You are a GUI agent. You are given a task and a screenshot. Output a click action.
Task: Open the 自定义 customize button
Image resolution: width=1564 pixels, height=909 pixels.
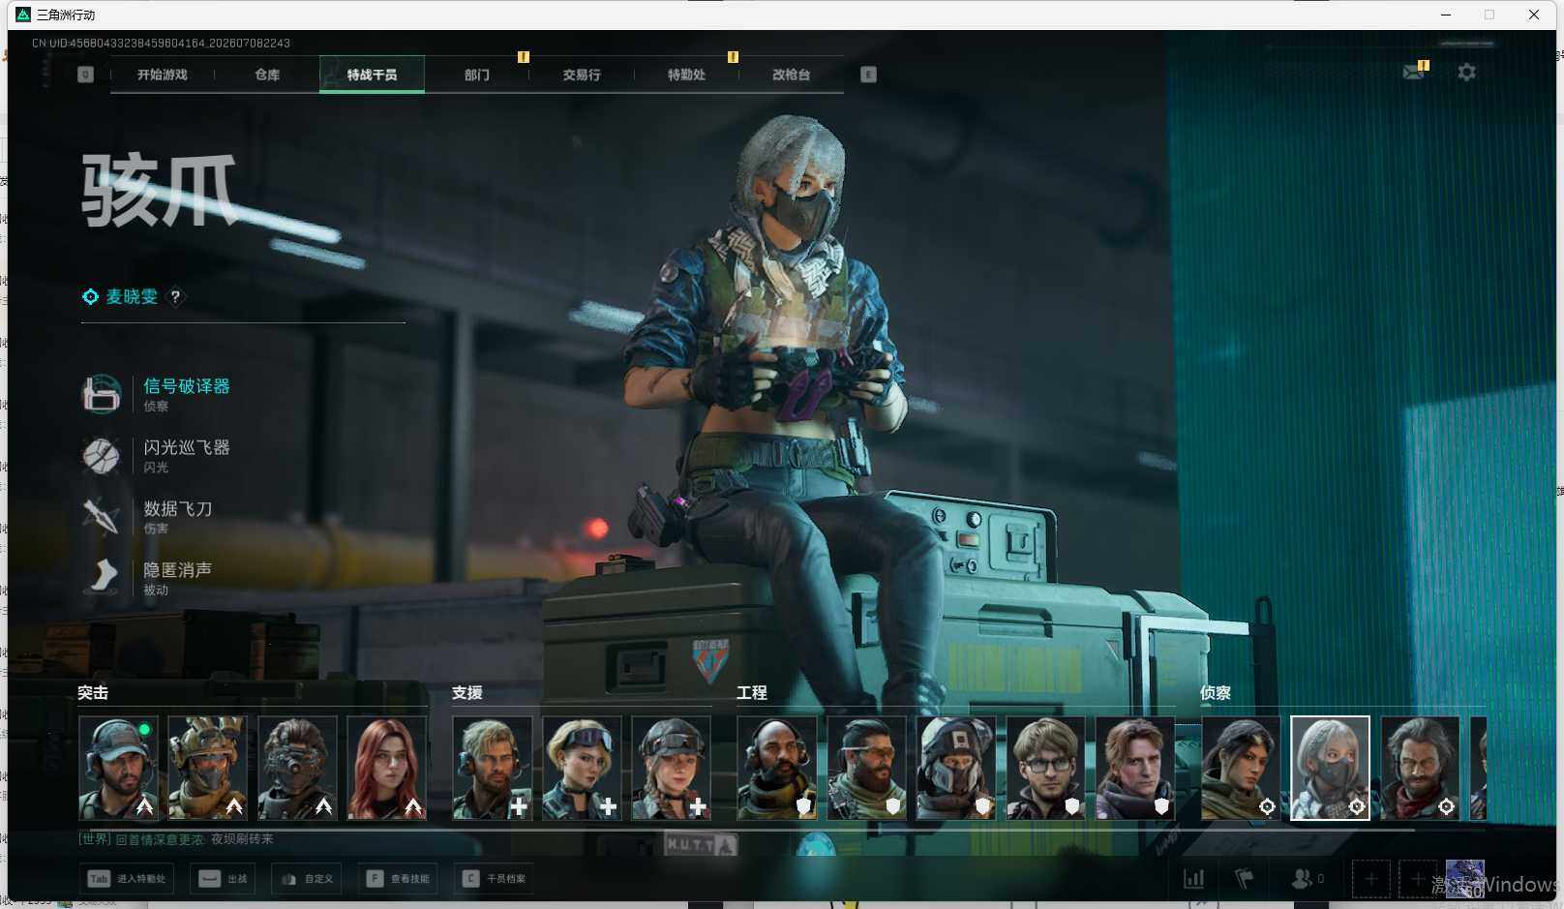pos(307,879)
